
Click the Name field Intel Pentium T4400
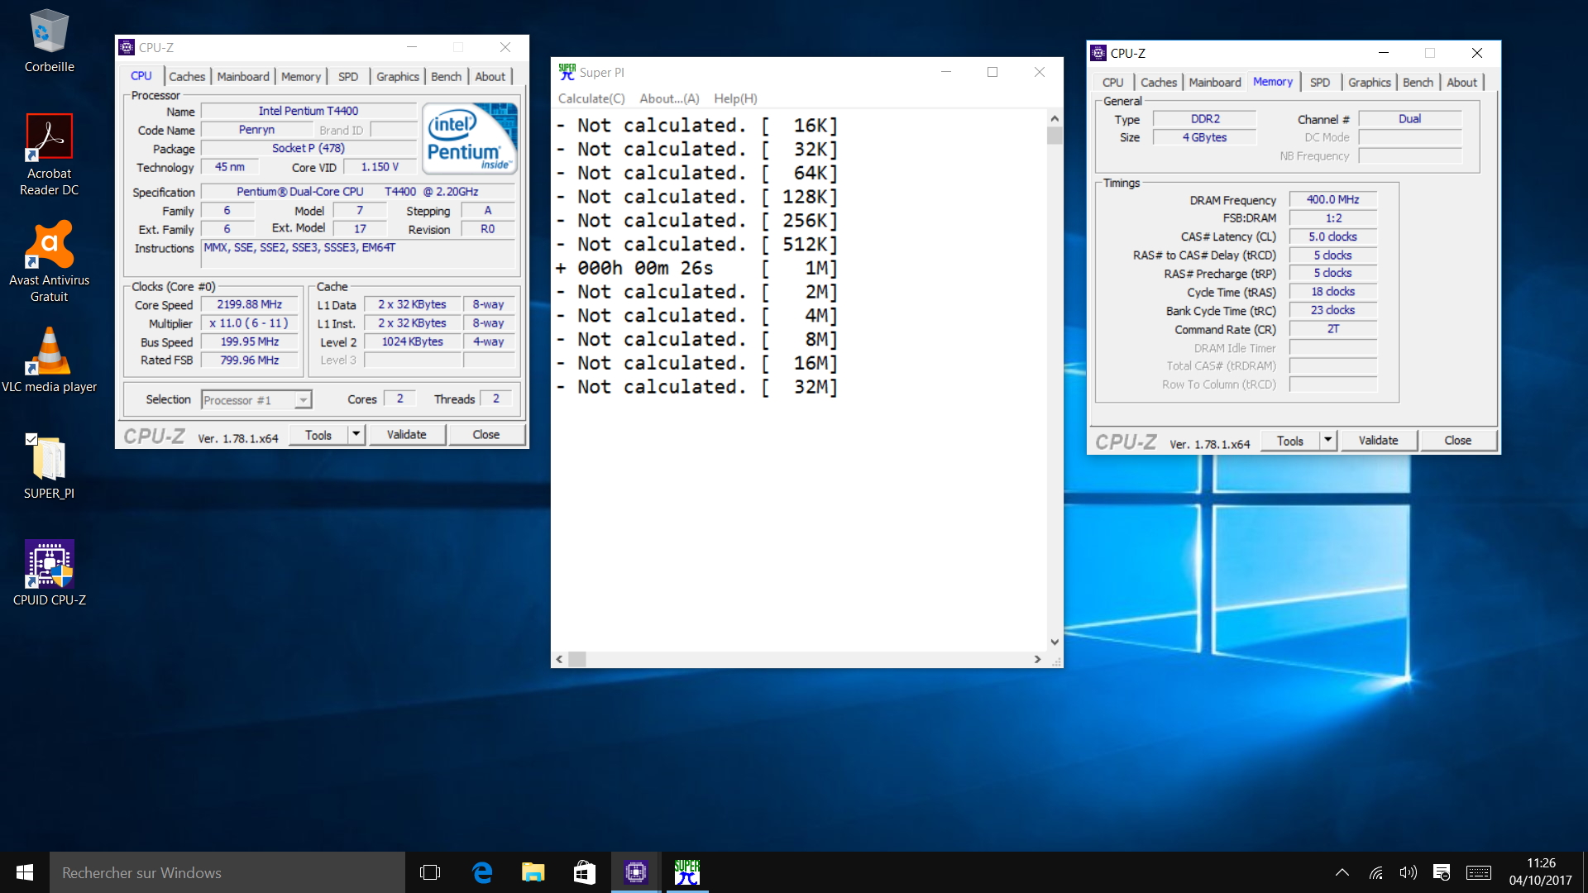(x=309, y=111)
